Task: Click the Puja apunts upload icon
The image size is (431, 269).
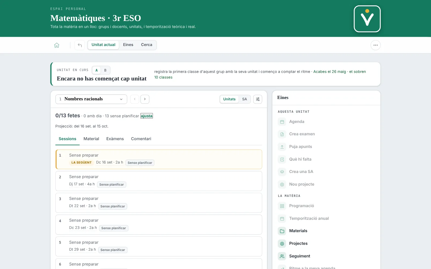Action: coord(282,147)
